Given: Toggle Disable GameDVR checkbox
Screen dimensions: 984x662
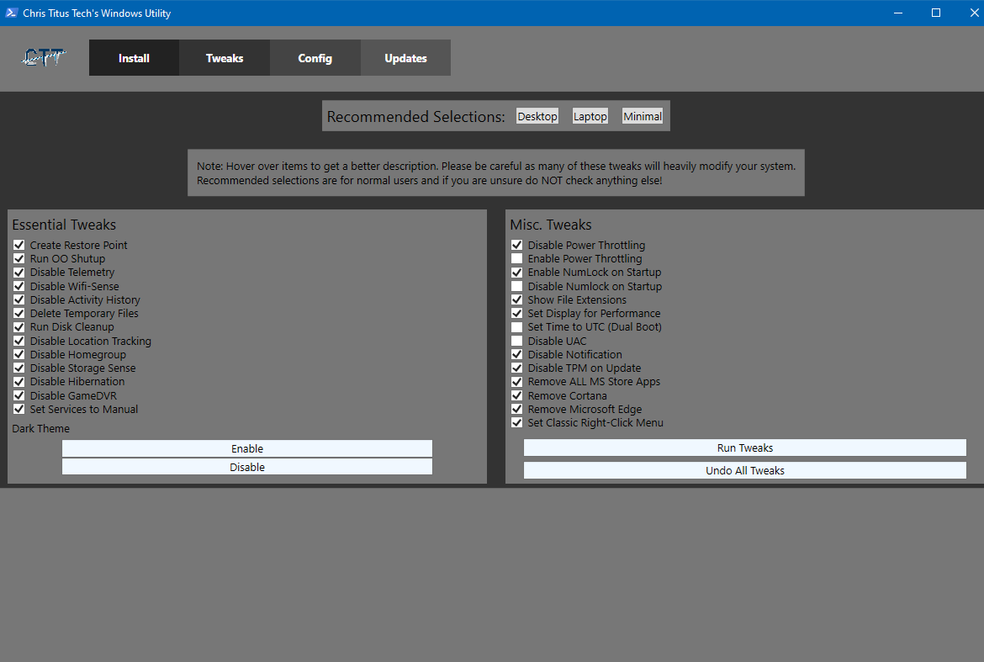Looking at the screenshot, I should (19, 395).
